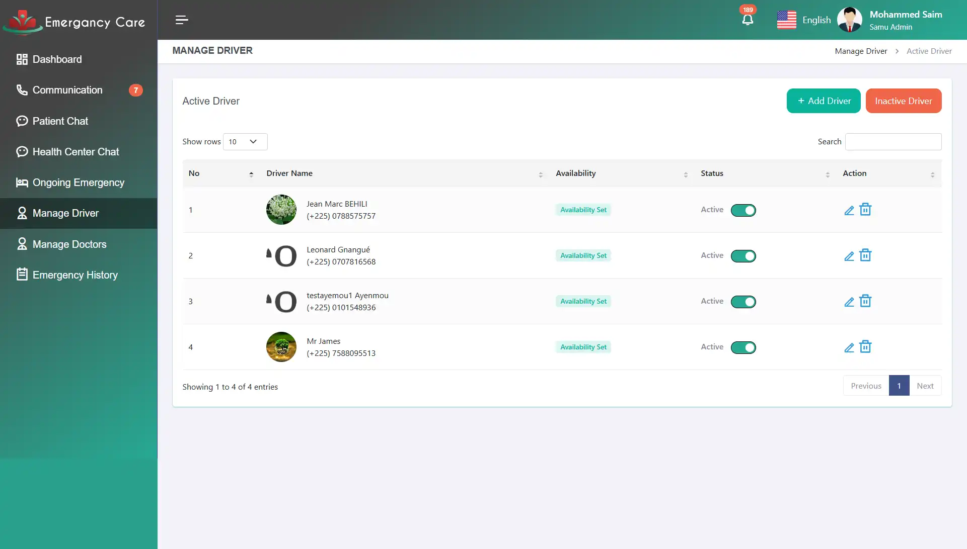This screenshot has height=549, width=967.
Task: Delete Mr James using trash icon
Action: [x=865, y=346]
